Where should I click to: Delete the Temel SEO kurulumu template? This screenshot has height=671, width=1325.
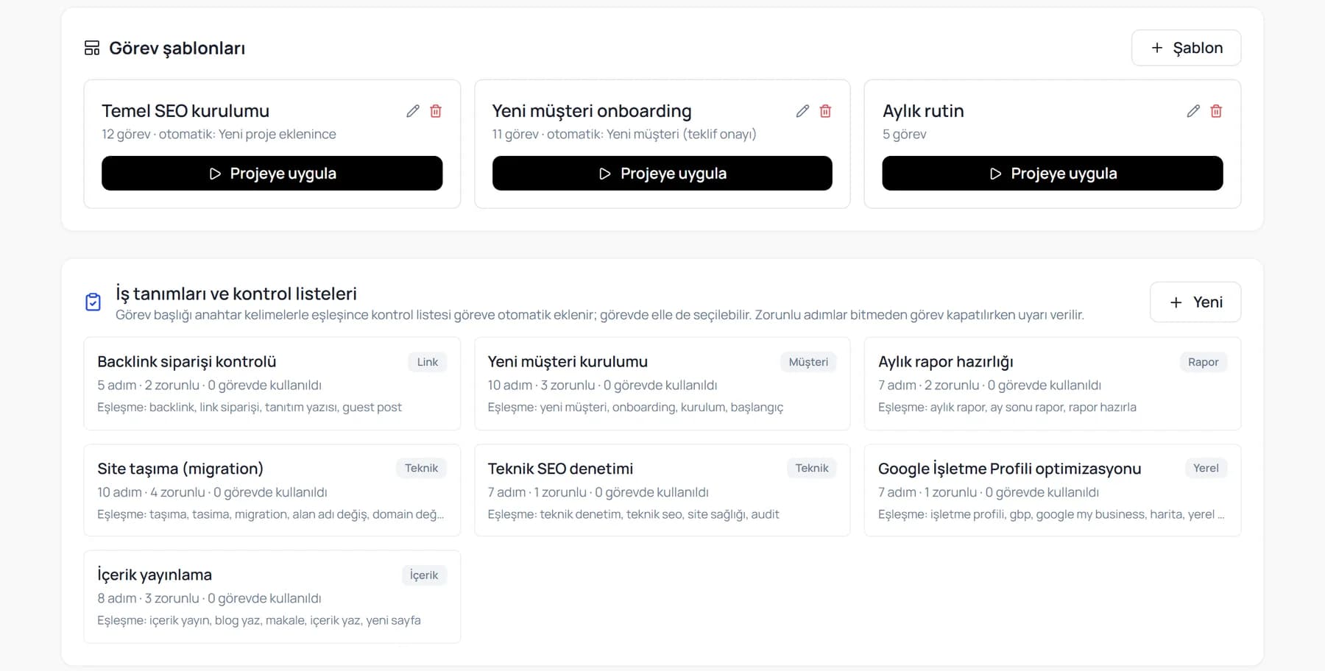[x=436, y=111]
